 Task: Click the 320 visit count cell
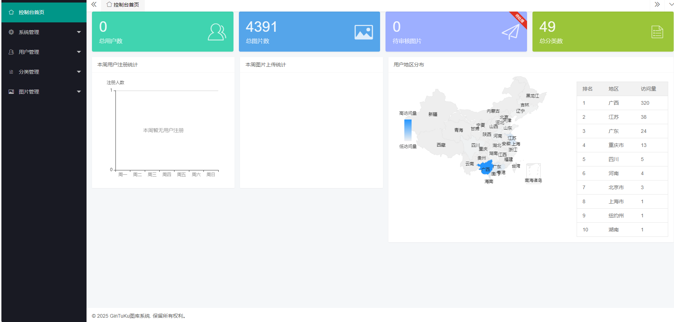pyautogui.click(x=645, y=103)
